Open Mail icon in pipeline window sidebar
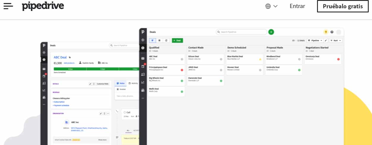Screen dimensions: 372x145 [143, 58]
